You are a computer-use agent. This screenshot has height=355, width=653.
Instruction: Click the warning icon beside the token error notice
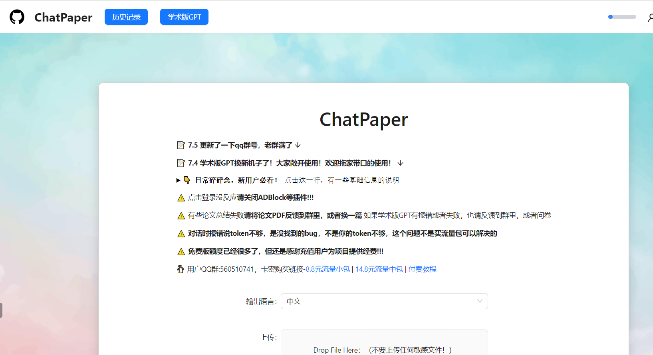click(x=181, y=234)
